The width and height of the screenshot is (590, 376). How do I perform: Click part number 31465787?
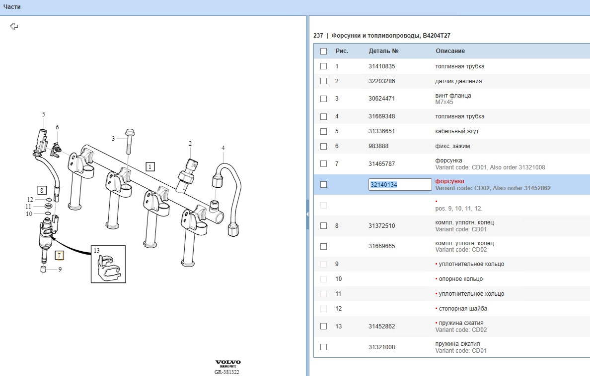coord(381,163)
